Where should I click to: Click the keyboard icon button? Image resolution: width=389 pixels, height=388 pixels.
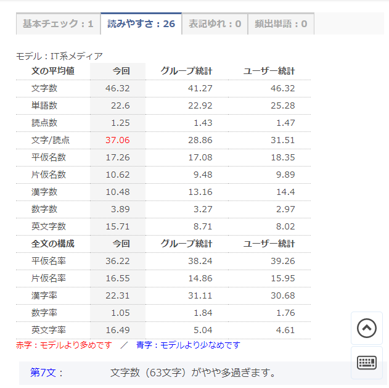[367, 363]
